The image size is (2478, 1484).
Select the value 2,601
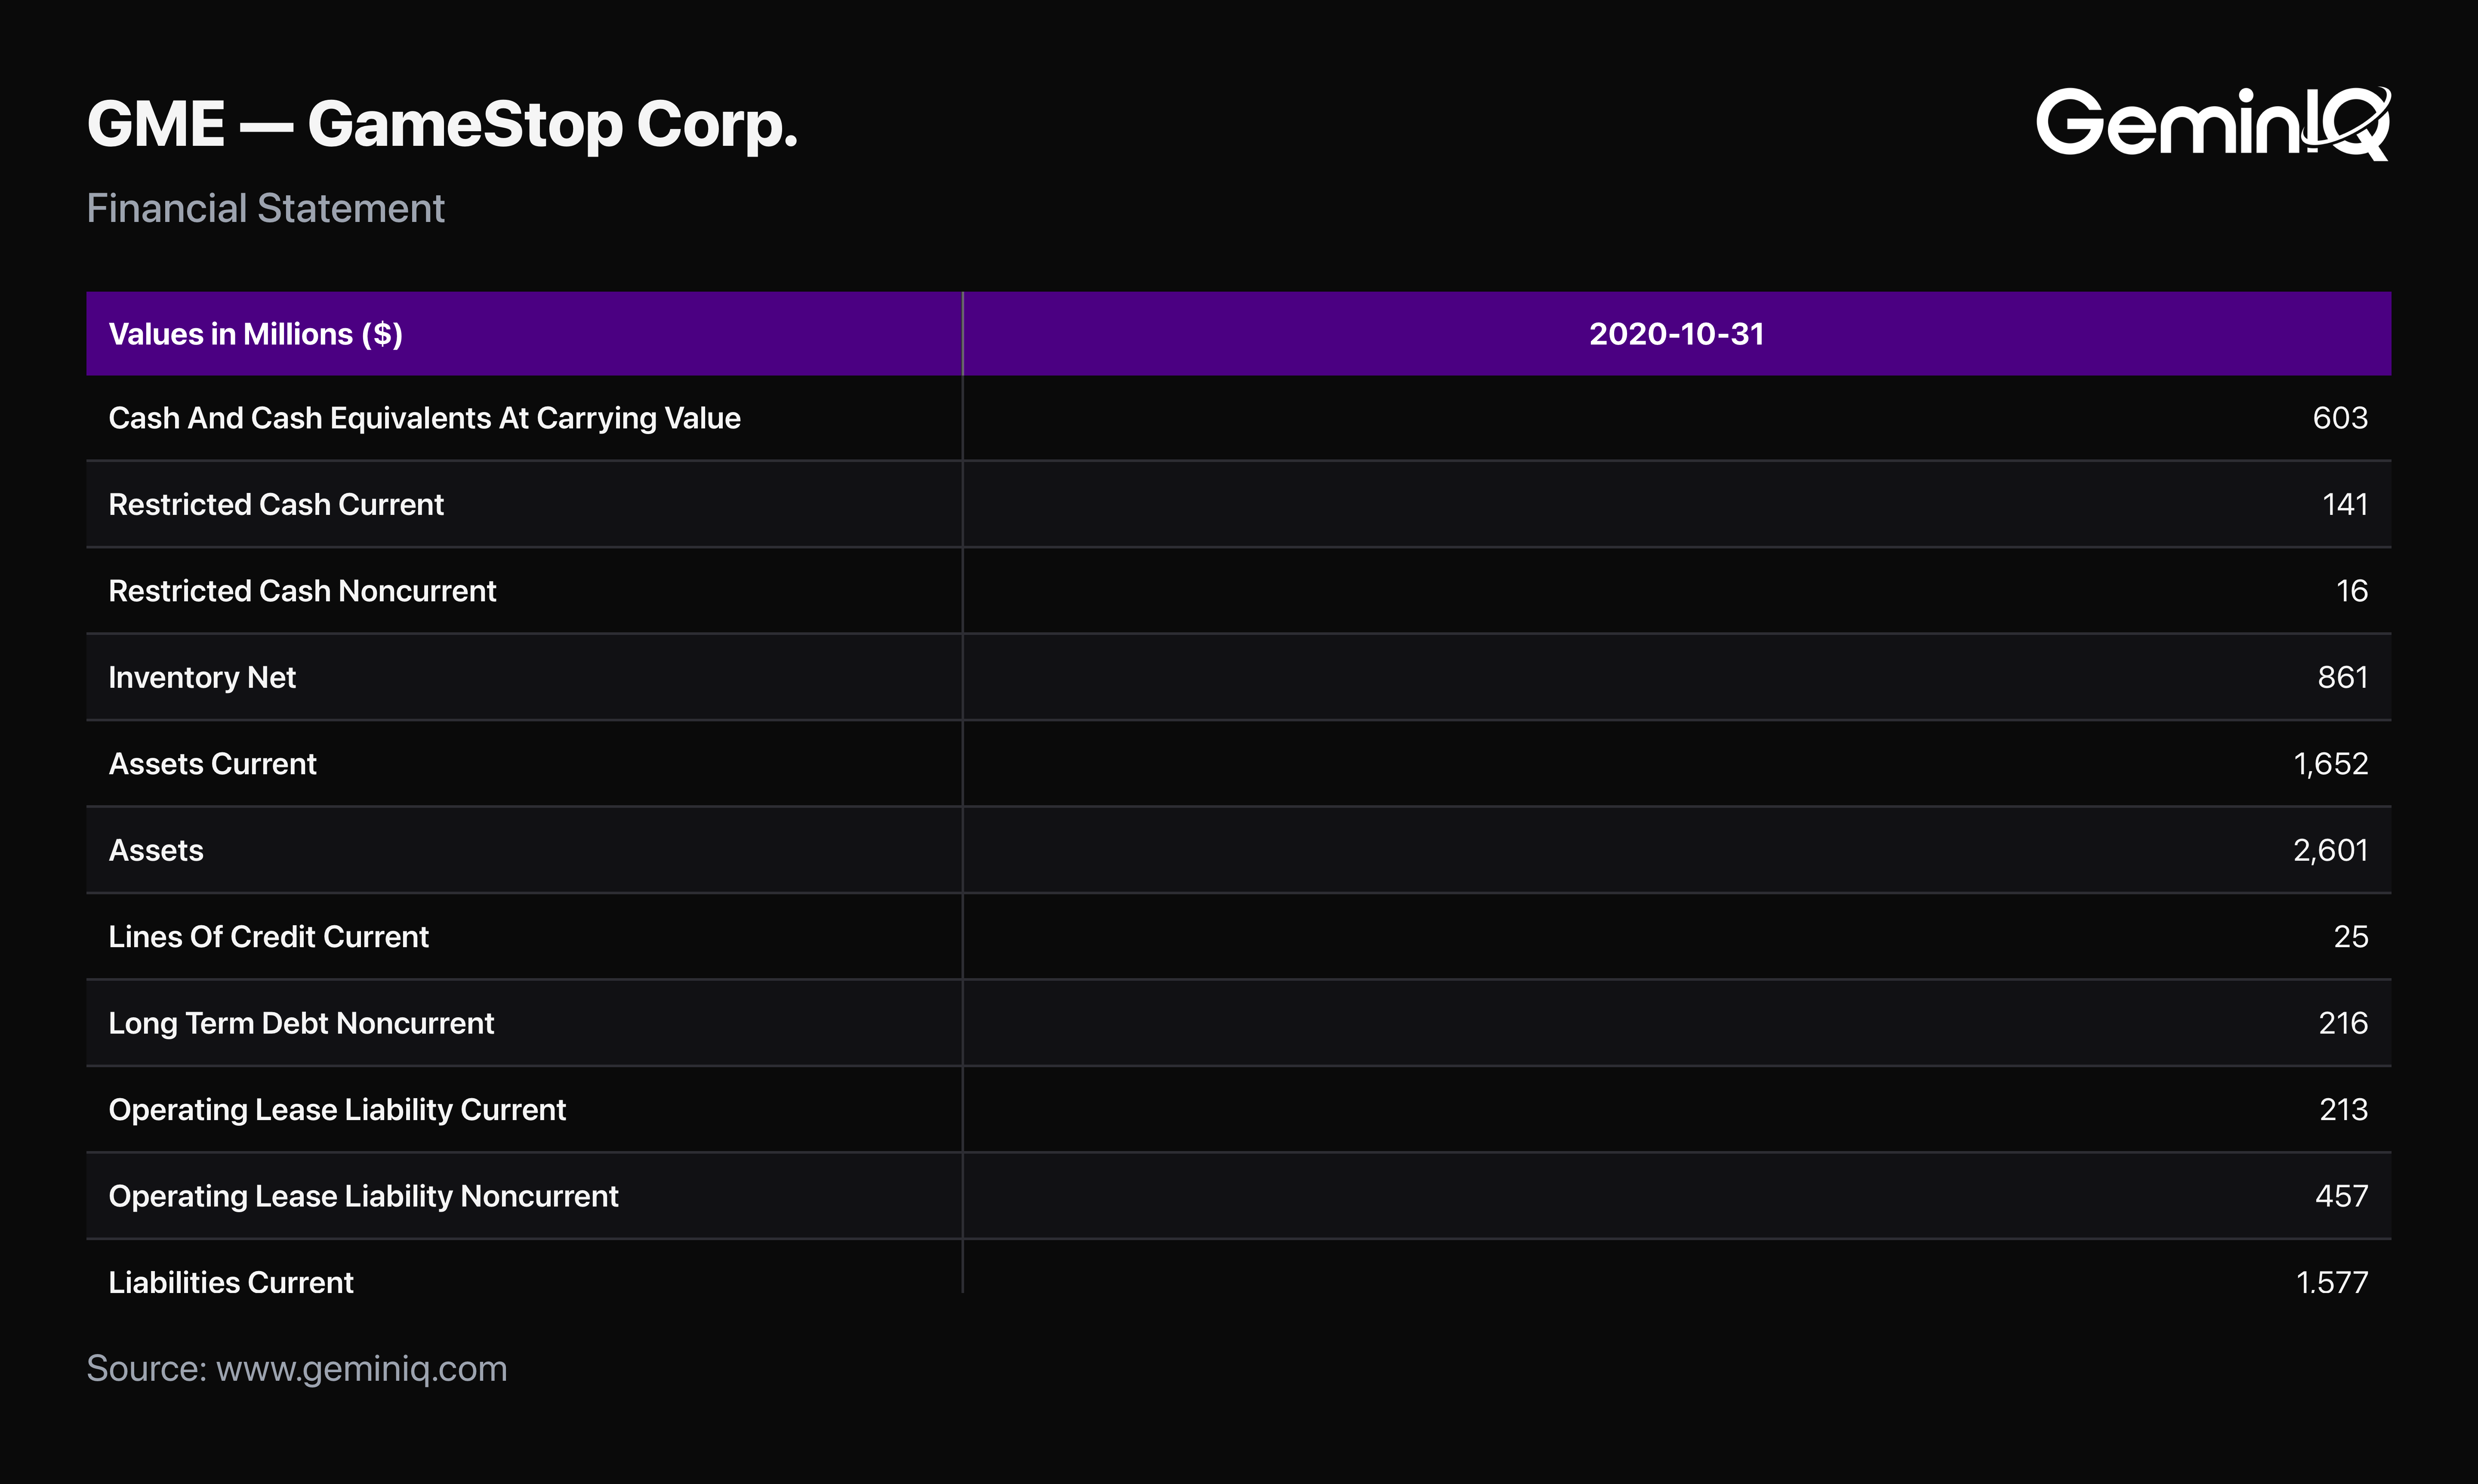point(2331,850)
